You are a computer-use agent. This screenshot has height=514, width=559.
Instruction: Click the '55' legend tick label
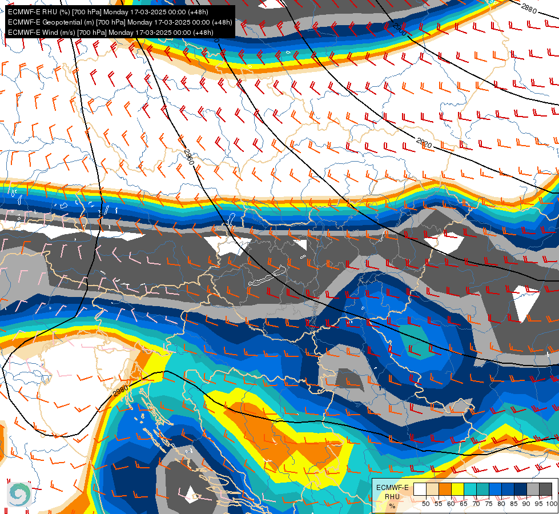[438, 504]
